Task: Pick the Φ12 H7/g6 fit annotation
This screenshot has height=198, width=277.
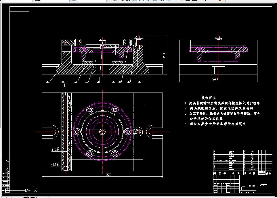Action: pyautogui.click(x=55, y=164)
